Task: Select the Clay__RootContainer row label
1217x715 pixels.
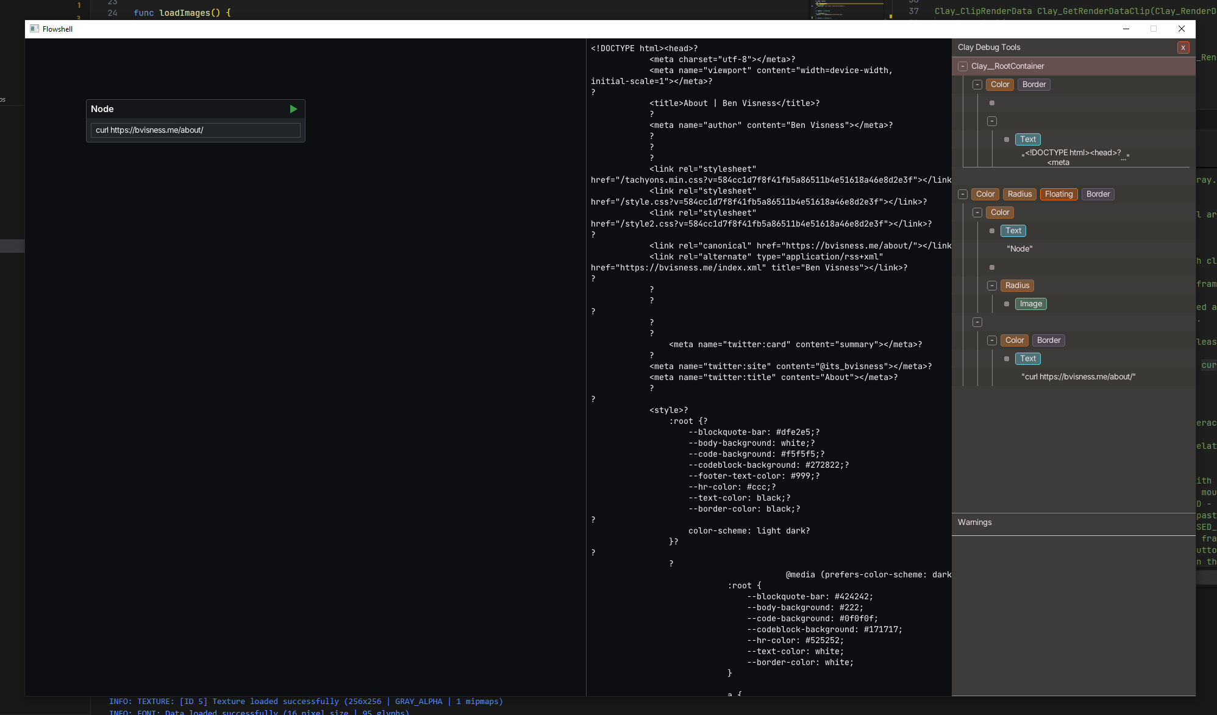Action: click(1007, 66)
